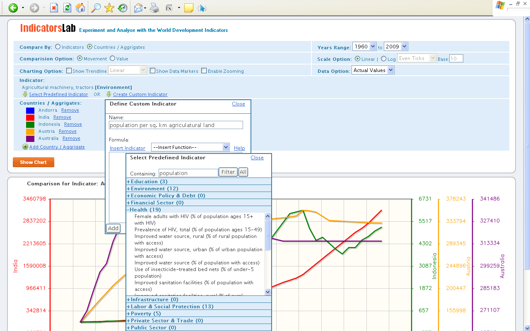Remove Indonesia from countries
The image size is (530, 331).
tap(73, 124)
